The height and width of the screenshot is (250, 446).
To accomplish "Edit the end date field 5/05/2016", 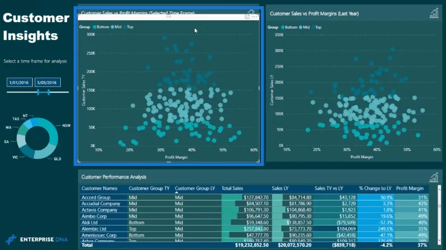I will point(47,82).
